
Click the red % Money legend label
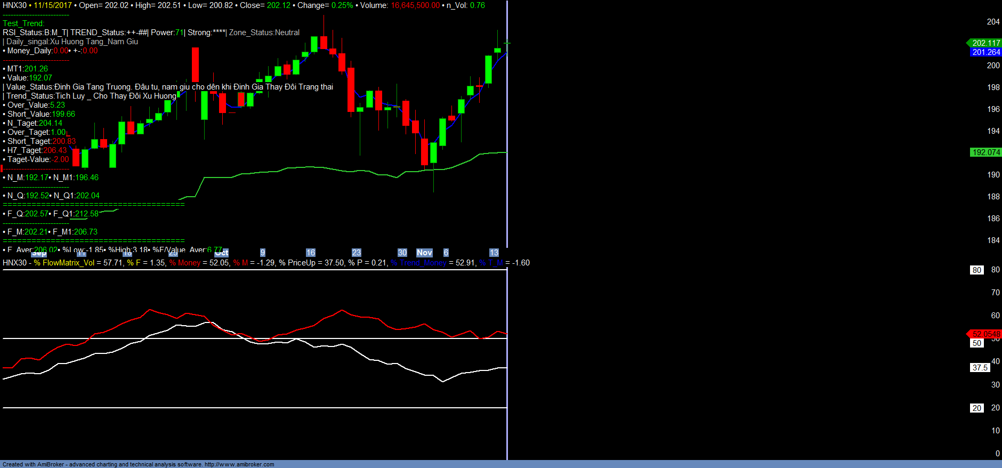click(x=184, y=263)
